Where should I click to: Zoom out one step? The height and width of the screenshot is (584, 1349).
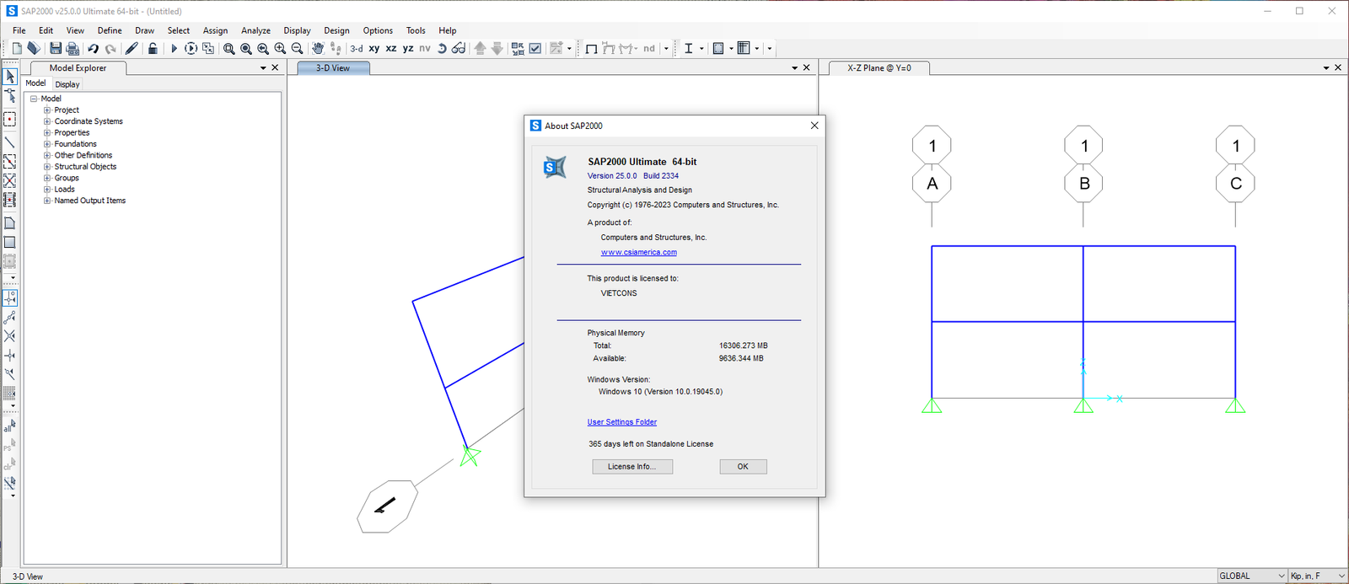click(297, 49)
